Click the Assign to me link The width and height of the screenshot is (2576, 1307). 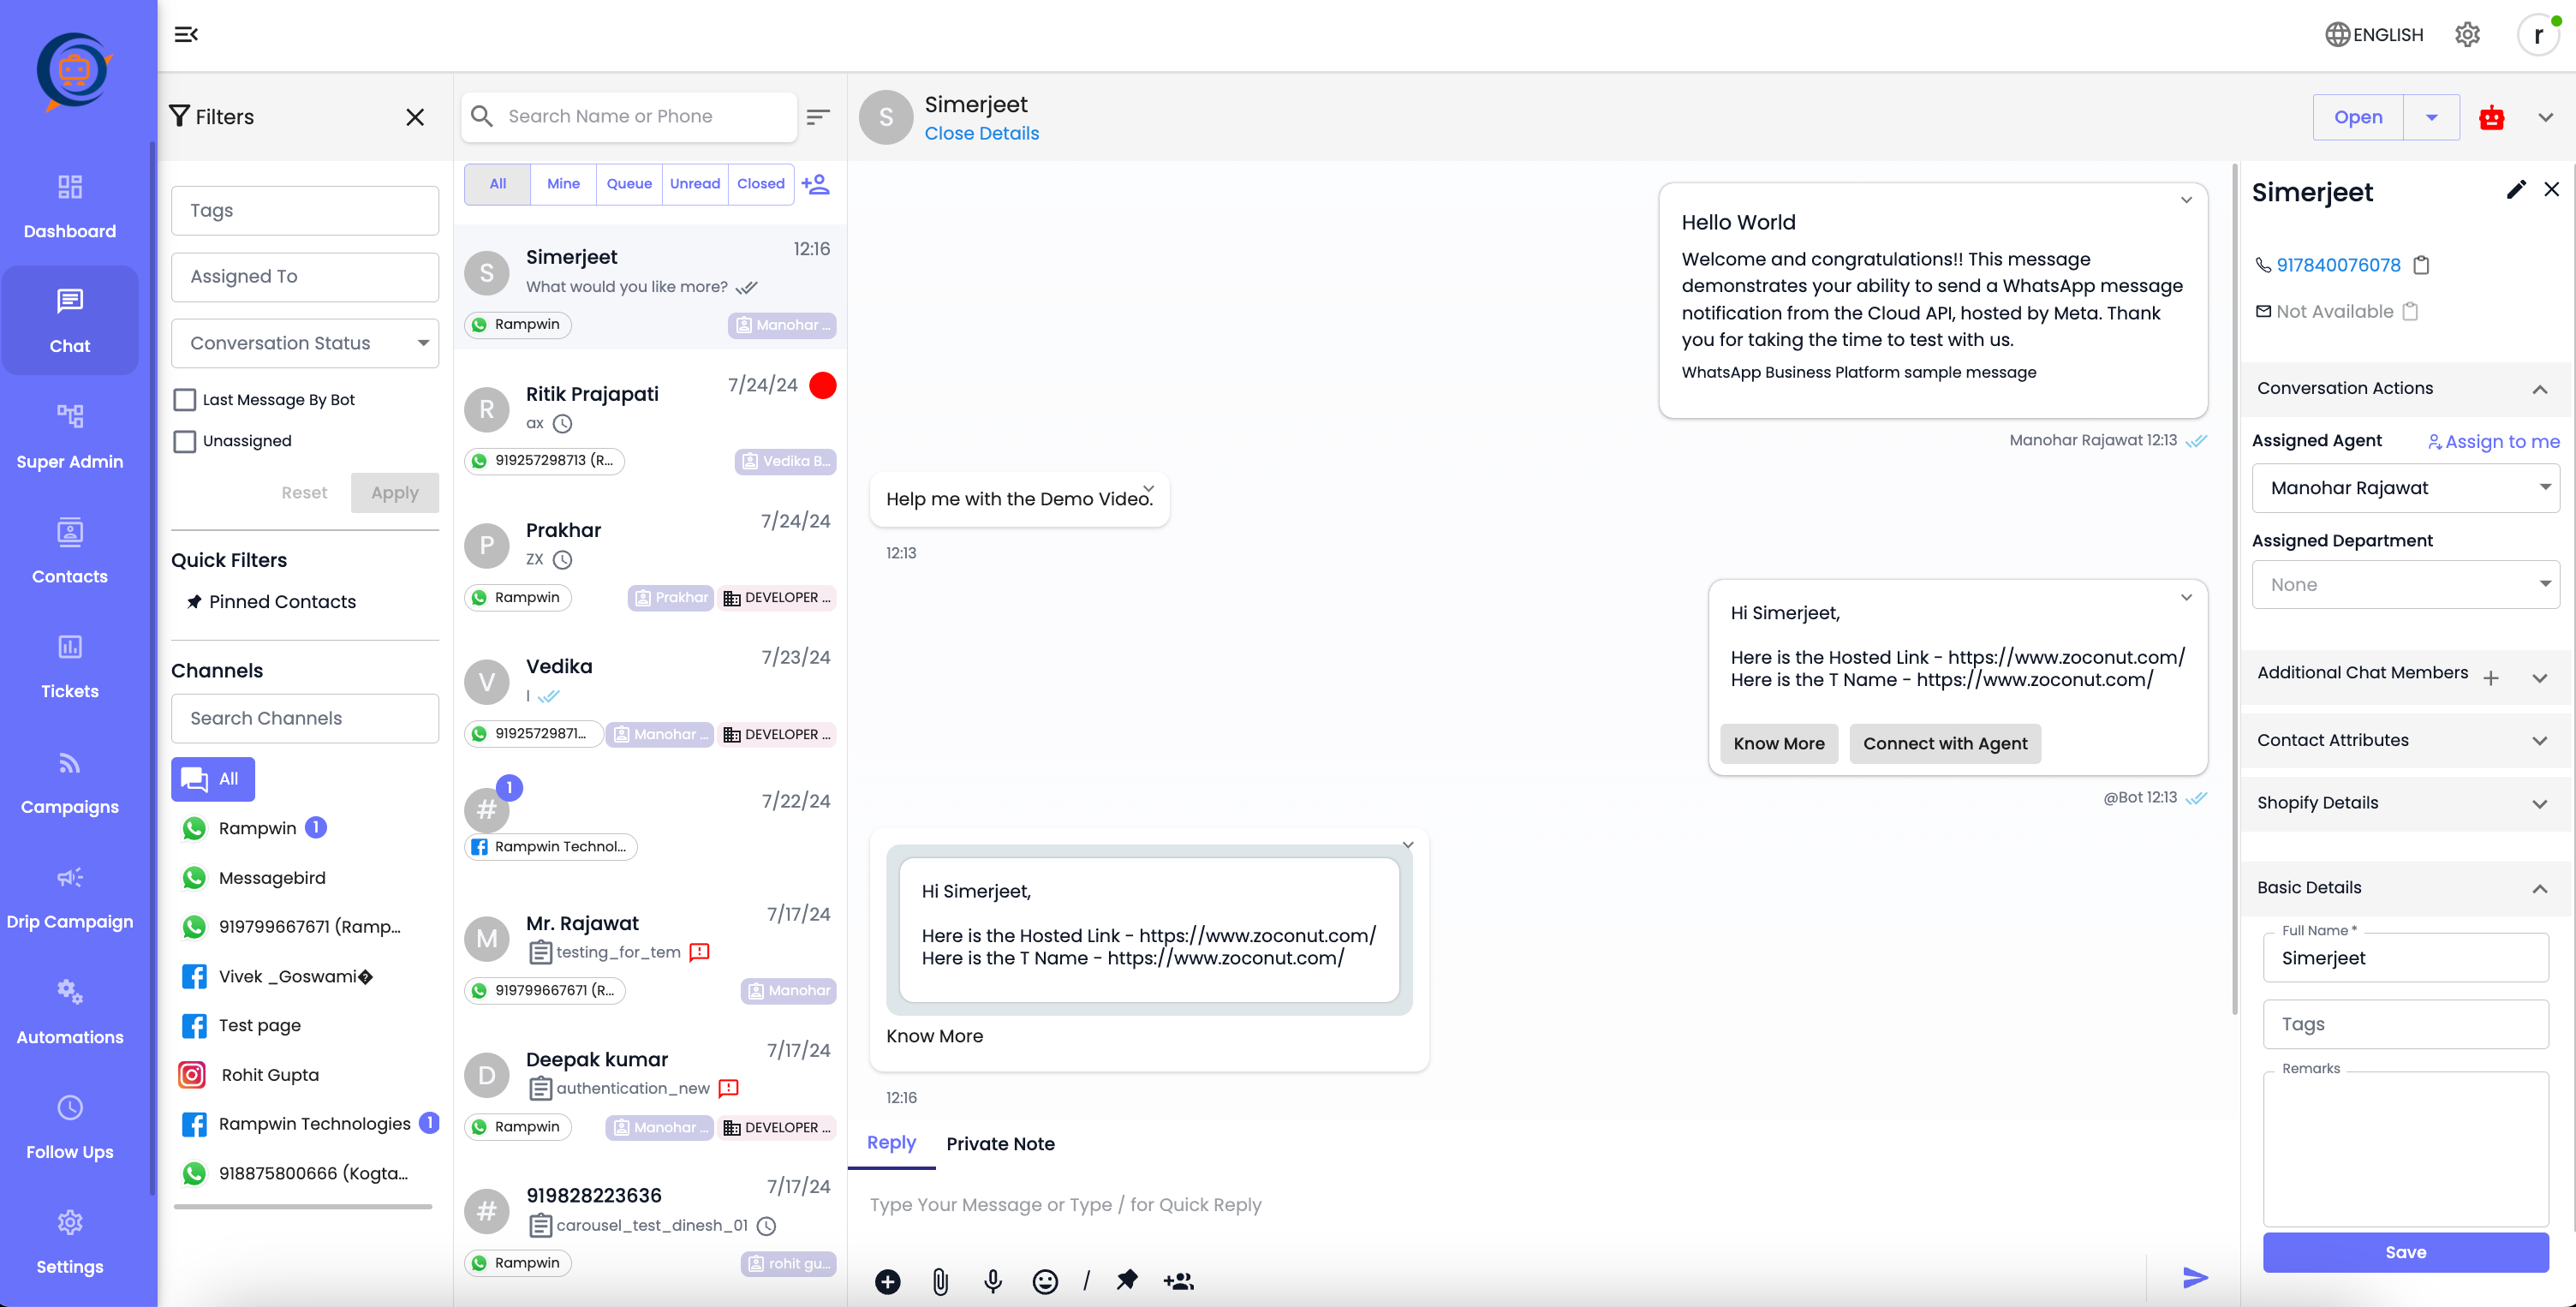2494,441
